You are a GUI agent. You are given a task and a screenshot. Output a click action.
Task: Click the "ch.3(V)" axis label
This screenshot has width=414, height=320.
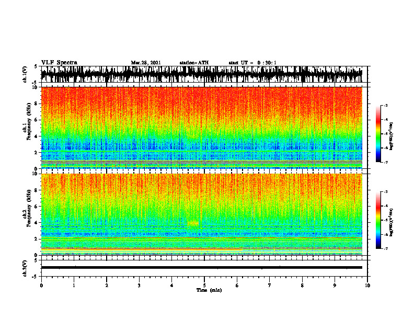coord(25,269)
